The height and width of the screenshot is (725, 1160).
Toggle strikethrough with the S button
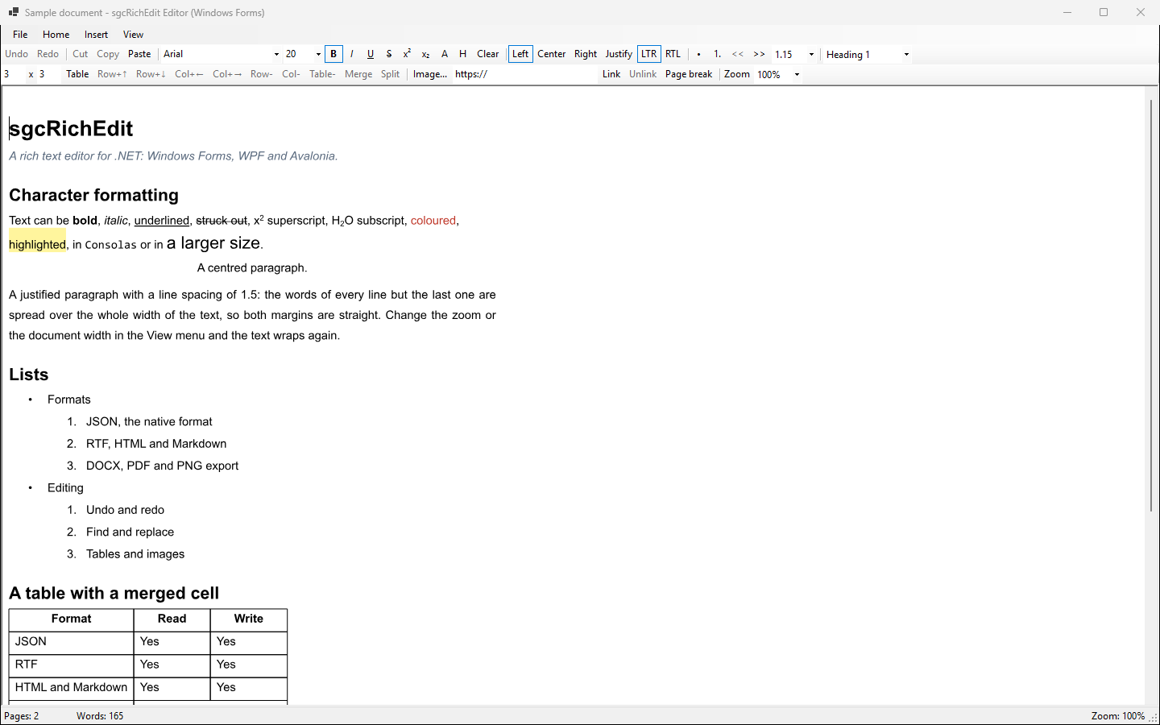389,54
